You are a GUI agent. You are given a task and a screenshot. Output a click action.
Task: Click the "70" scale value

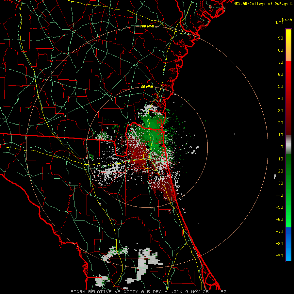coord(281,62)
